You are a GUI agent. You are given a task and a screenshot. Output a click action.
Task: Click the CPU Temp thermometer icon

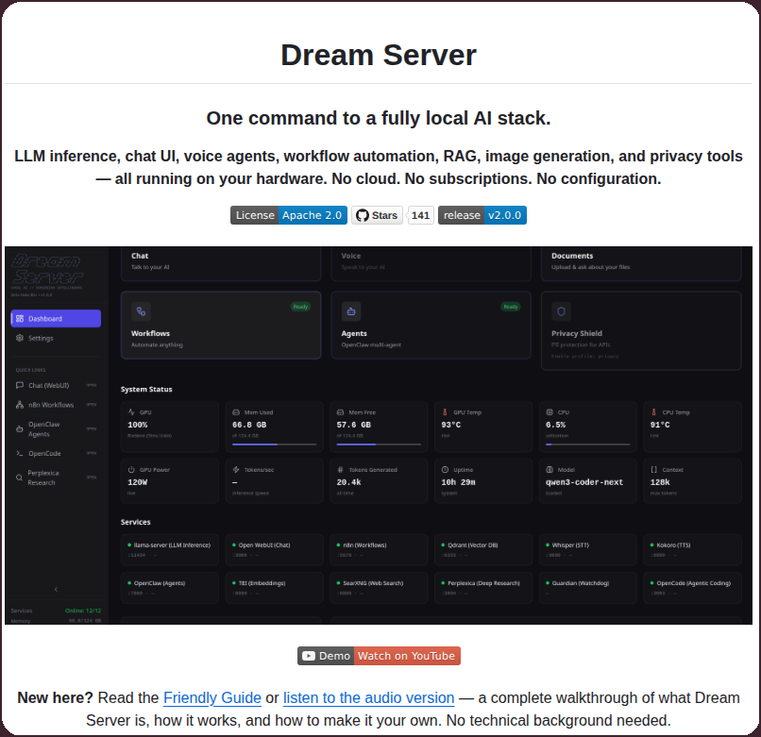coord(653,412)
